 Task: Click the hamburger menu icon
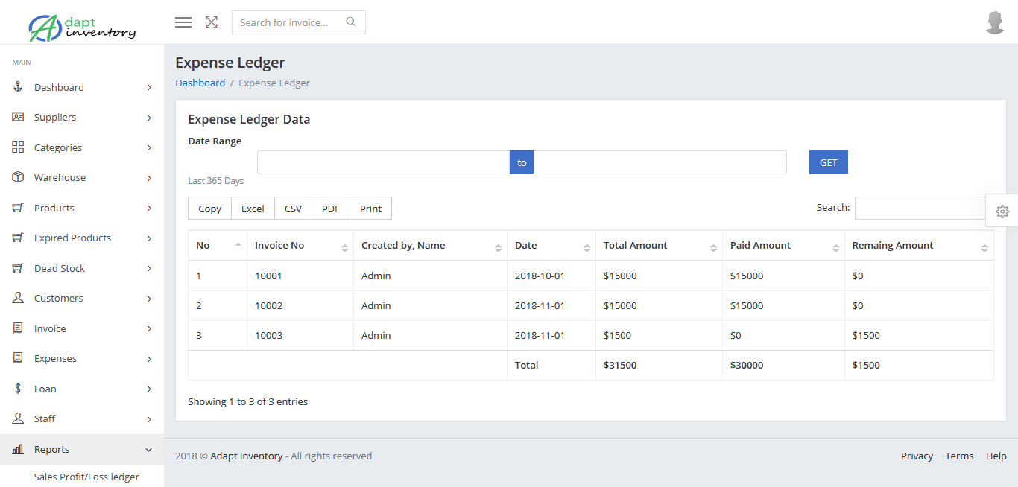pyautogui.click(x=183, y=22)
